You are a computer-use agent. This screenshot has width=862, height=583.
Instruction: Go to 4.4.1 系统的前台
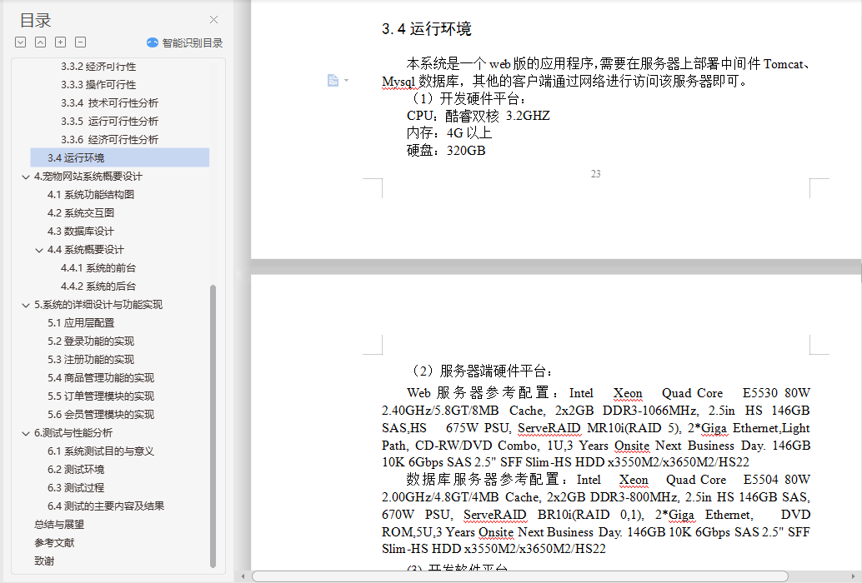(98, 268)
